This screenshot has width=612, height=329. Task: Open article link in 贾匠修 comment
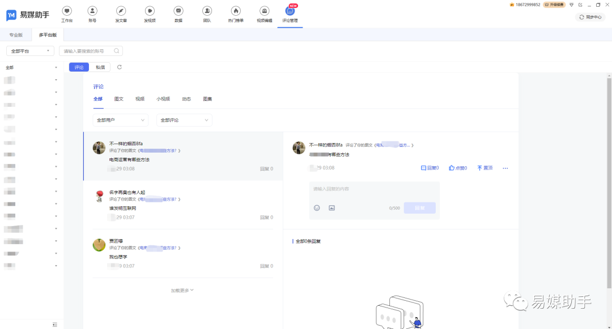point(159,248)
